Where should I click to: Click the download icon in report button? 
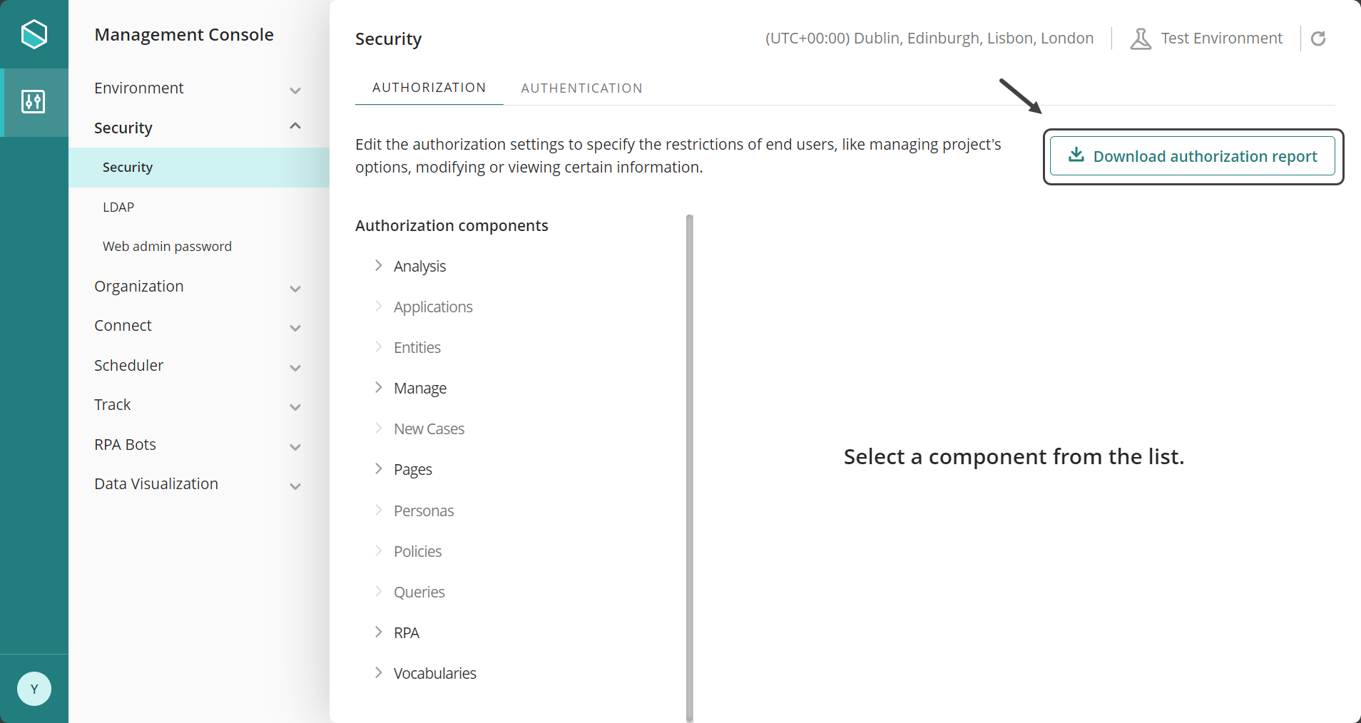1076,155
